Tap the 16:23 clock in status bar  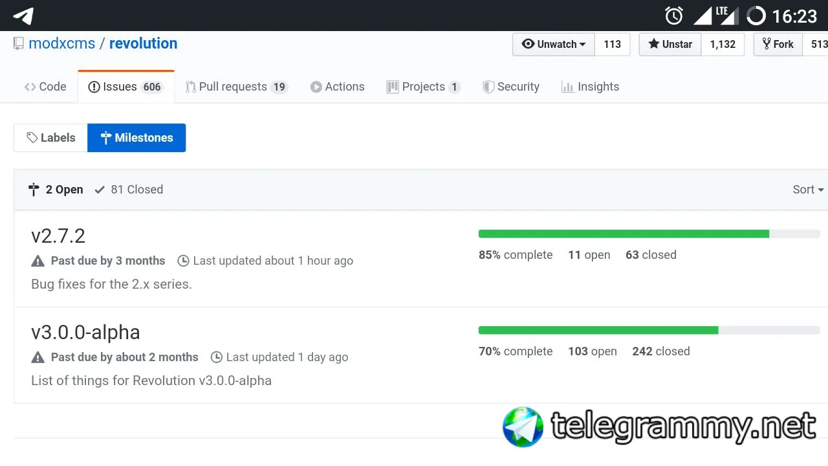795,16
